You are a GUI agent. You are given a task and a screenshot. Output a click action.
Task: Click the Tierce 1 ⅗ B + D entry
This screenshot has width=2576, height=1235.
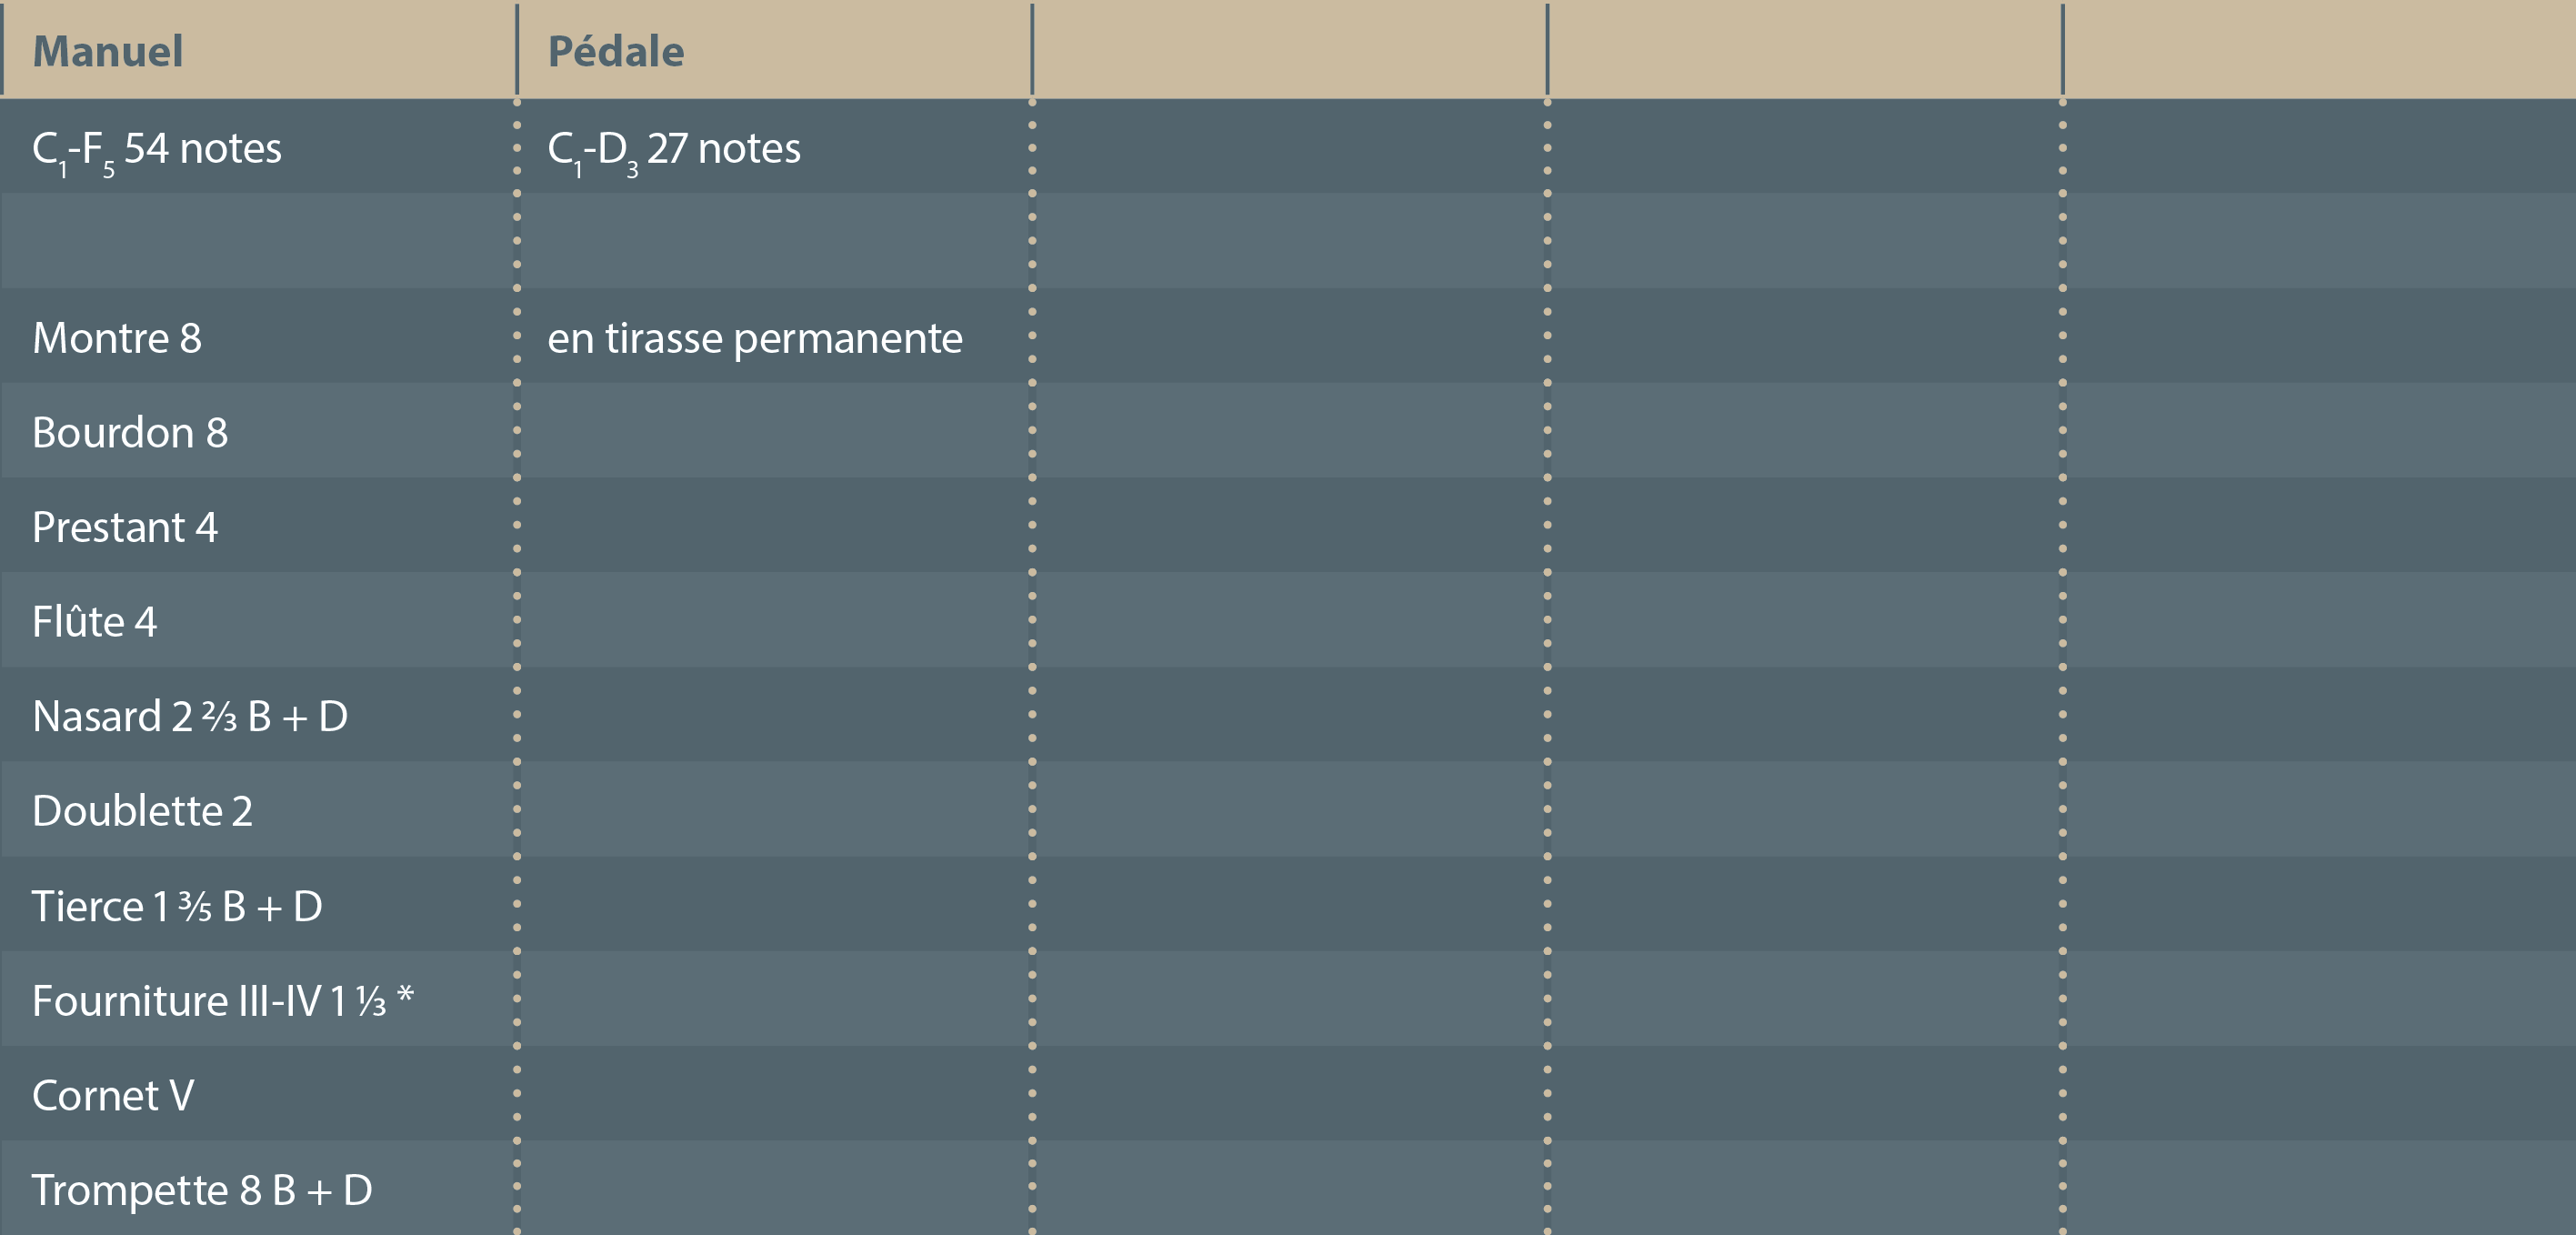177,906
